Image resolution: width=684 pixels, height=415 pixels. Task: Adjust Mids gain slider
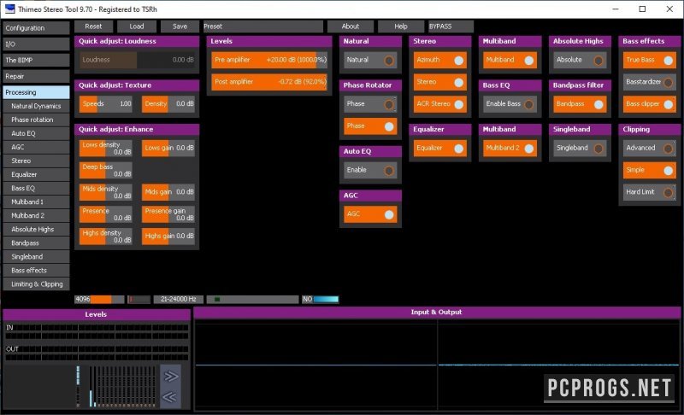point(168,192)
